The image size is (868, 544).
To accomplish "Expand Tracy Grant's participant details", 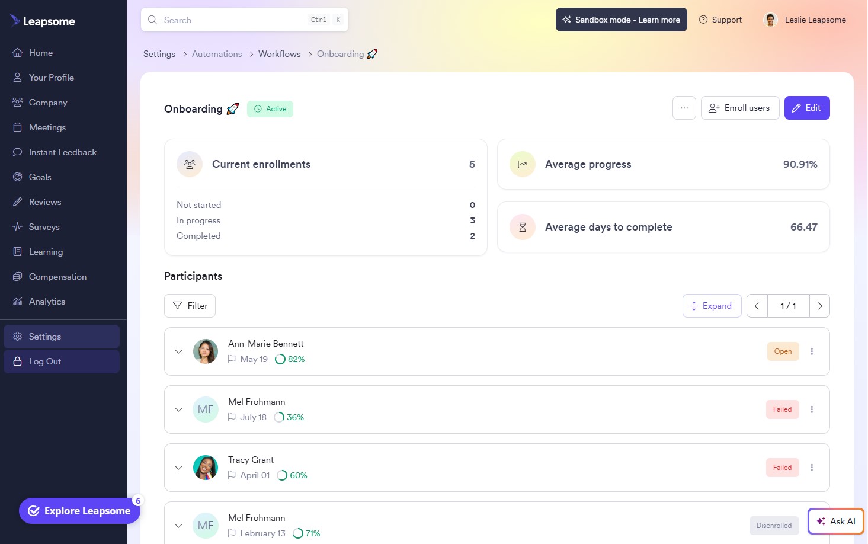I will pos(178,468).
